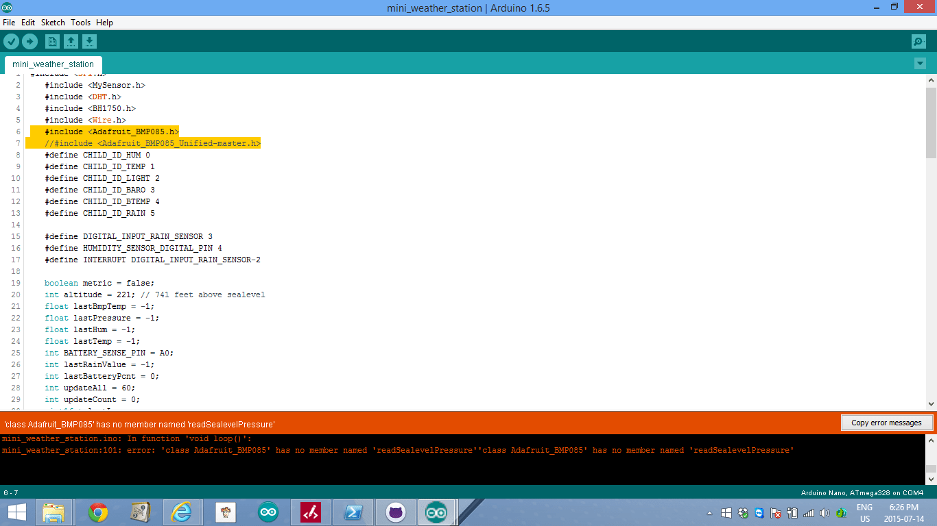Click the 'int altitude = 221;' line
The image size is (937, 526).
(154, 295)
